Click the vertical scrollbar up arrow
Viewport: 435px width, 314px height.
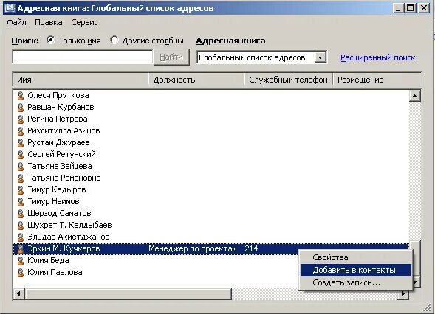tap(415, 96)
